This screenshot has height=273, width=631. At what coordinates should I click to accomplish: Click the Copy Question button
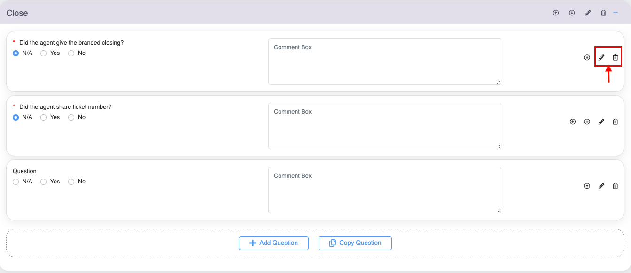355,243
